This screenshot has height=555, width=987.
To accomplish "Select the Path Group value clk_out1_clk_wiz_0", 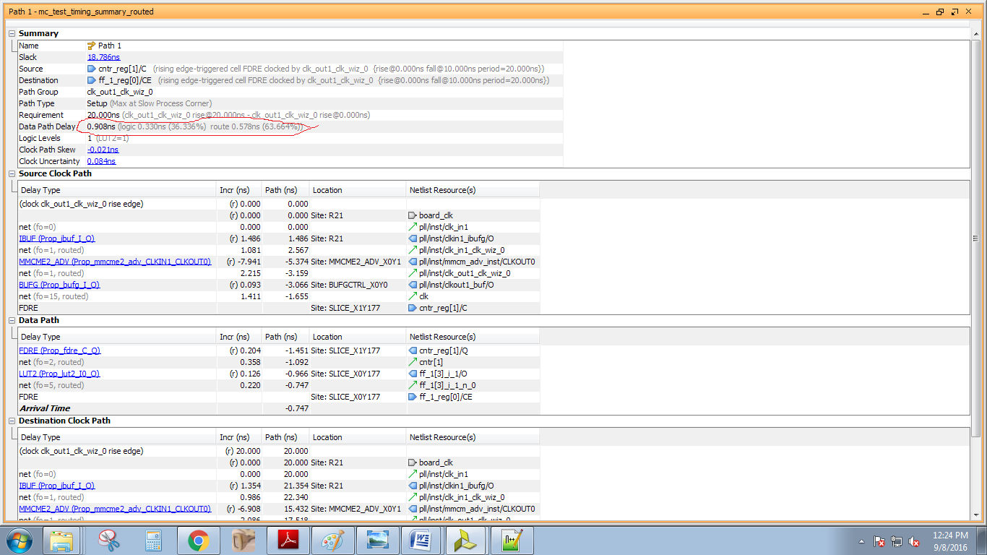I will tap(120, 92).
